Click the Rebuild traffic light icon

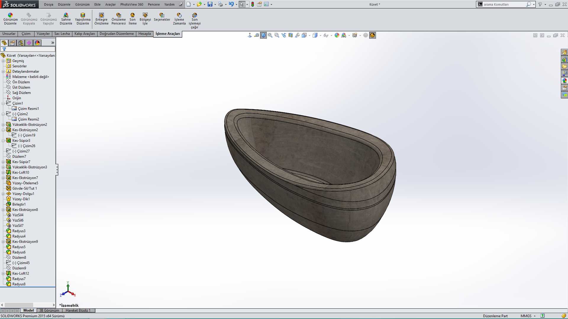[253, 4]
